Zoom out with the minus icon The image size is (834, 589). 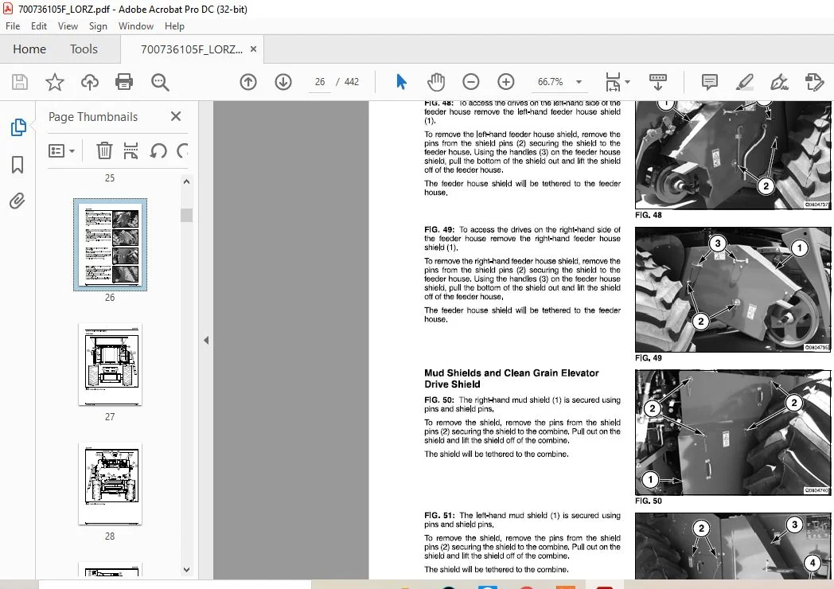click(x=471, y=82)
